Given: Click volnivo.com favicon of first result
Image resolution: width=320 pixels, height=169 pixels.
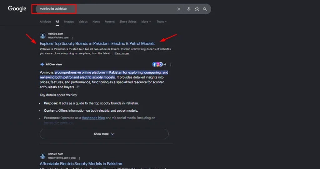Looking at the screenshot, I should pyautogui.click(x=42, y=36).
